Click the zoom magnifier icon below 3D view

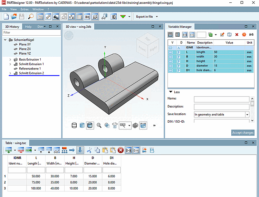click(99, 125)
